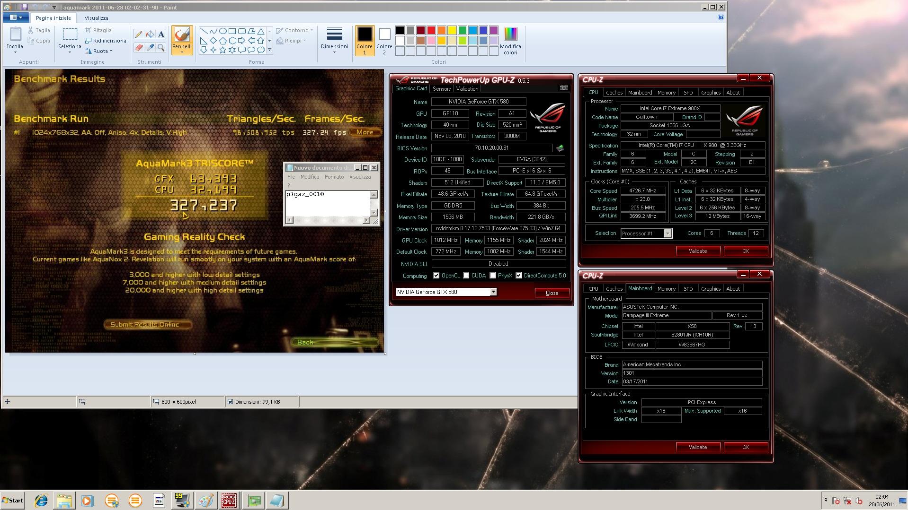908x510 pixels.
Task: Pick the diagonal line shape in Forme
Action: pyautogui.click(x=204, y=31)
